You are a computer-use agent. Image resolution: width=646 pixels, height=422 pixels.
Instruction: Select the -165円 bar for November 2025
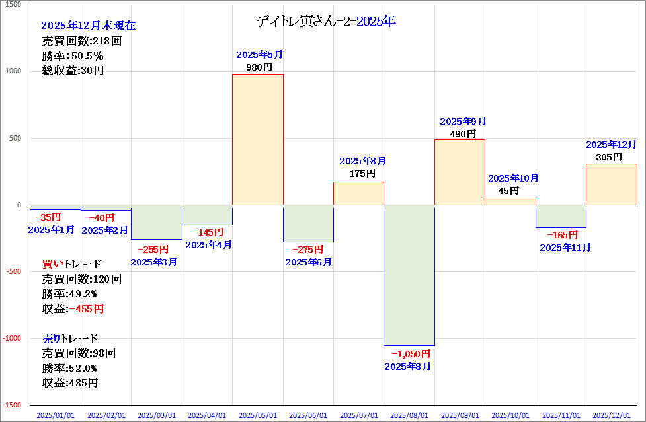point(561,217)
